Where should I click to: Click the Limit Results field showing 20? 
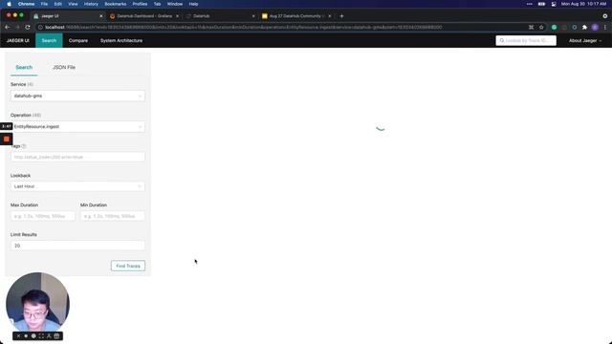[x=77, y=246]
